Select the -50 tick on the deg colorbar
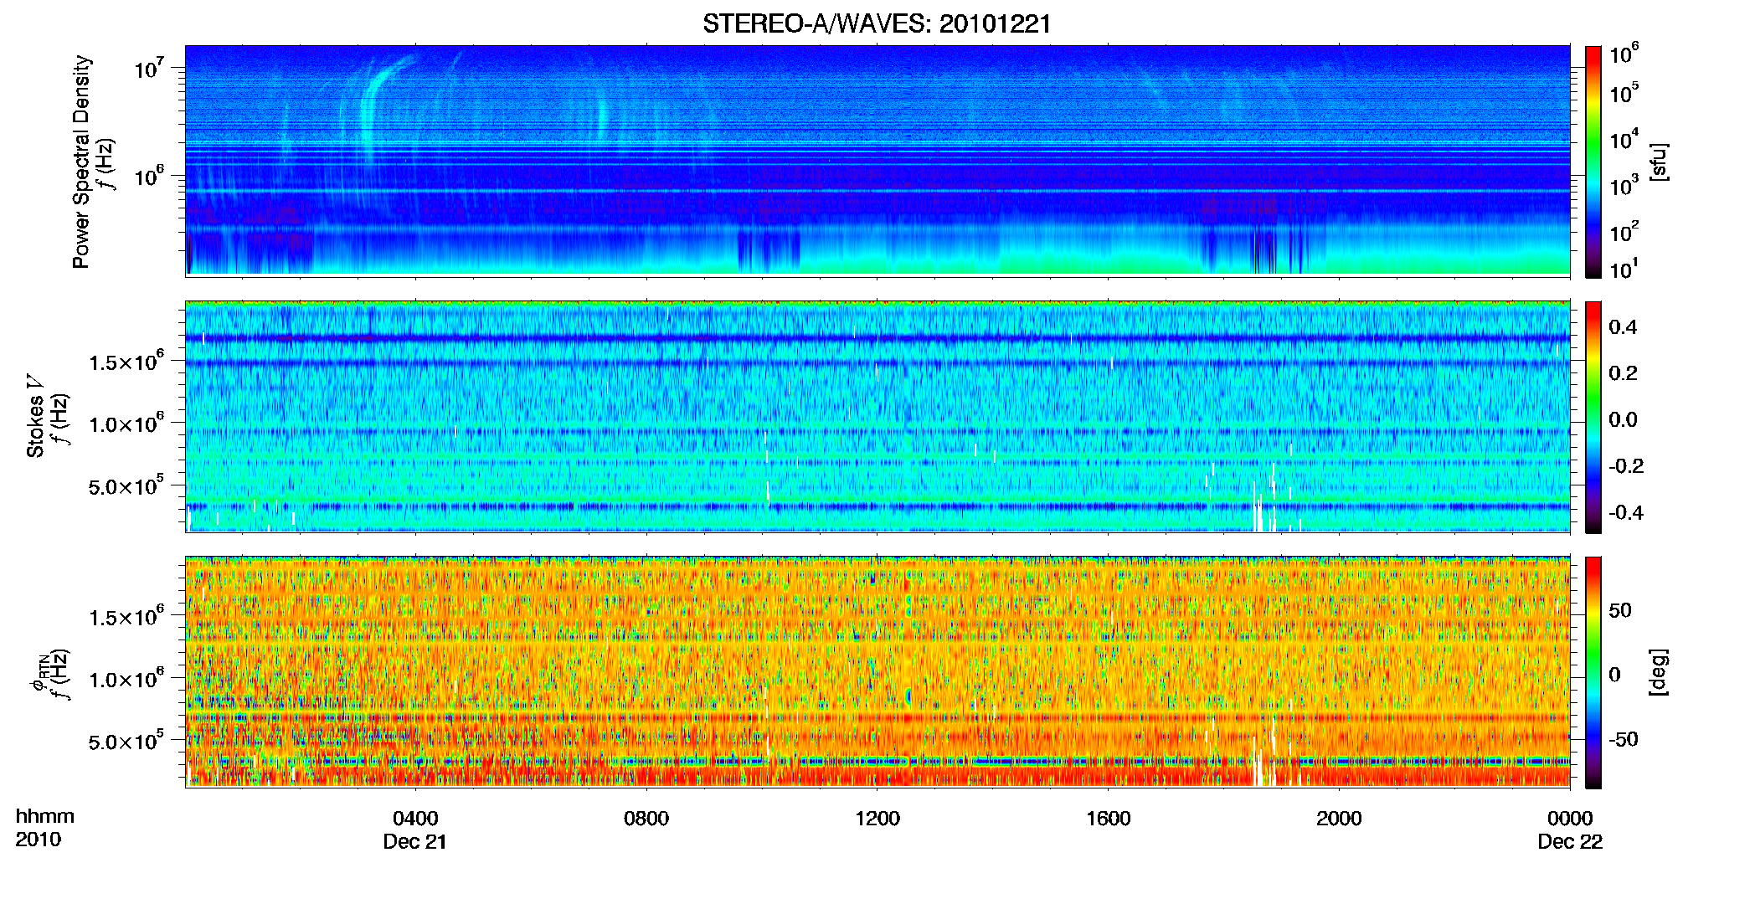 (x=1624, y=740)
